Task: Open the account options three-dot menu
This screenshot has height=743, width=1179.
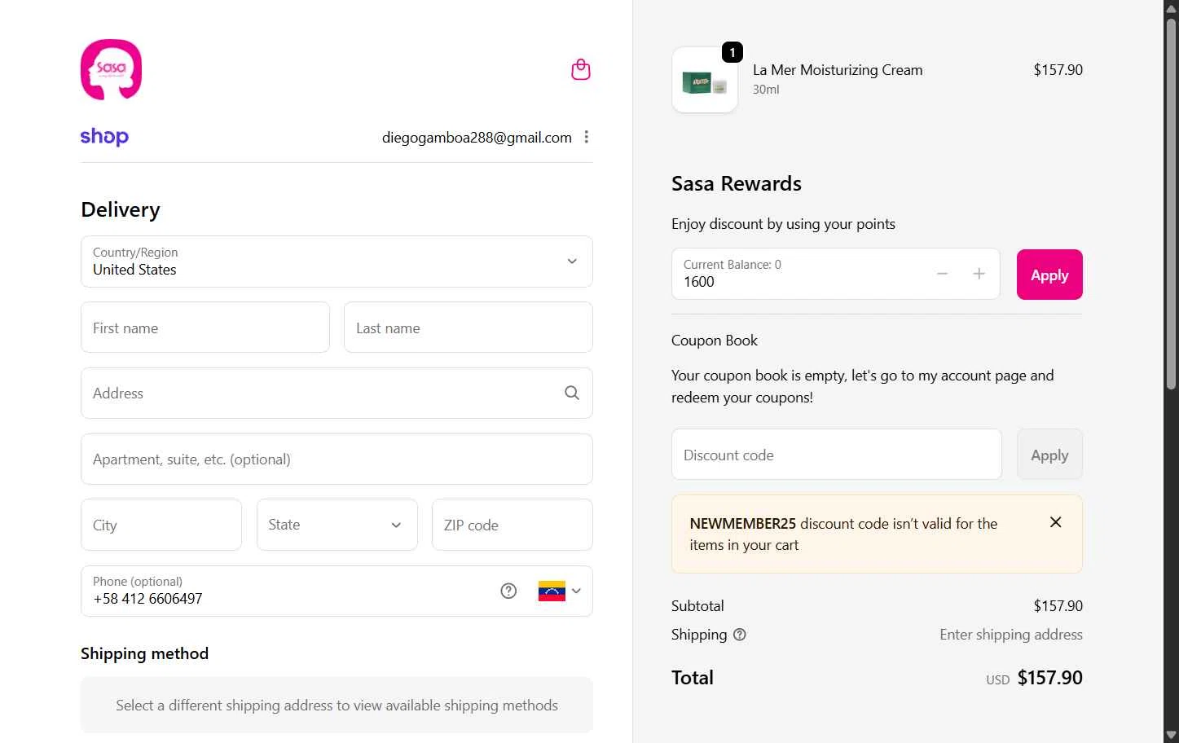Action: click(x=587, y=137)
